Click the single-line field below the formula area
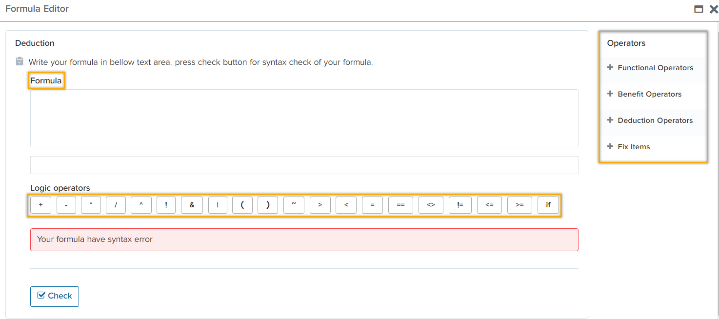Screen dimensions: 719x319 point(304,165)
